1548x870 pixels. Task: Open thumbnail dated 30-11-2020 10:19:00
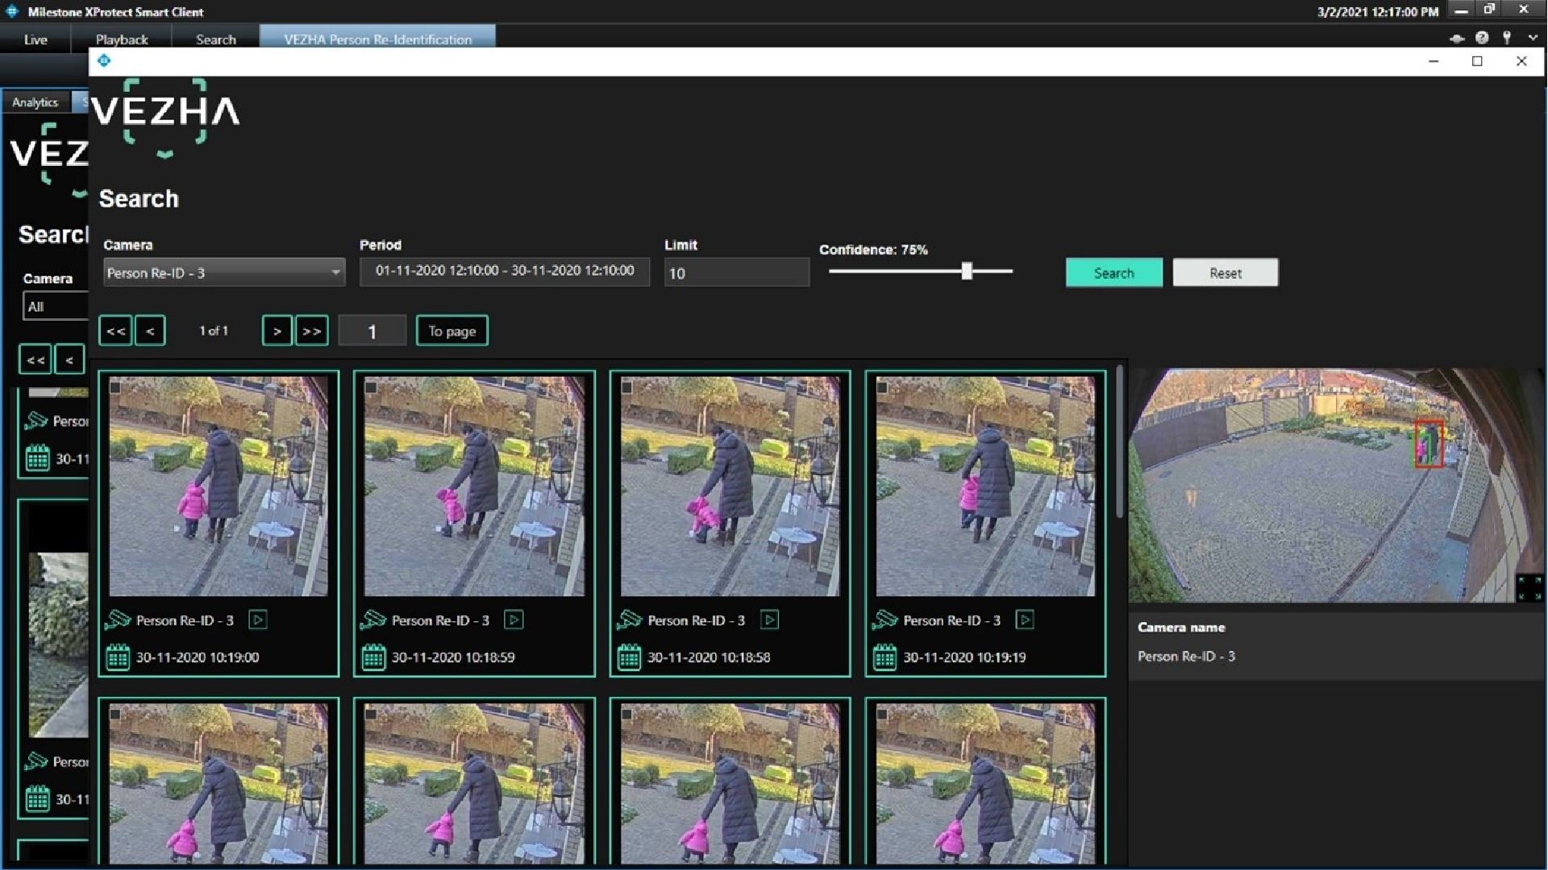click(x=218, y=487)
